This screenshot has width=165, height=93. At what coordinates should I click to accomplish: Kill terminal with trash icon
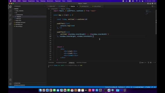click(151, 63)
